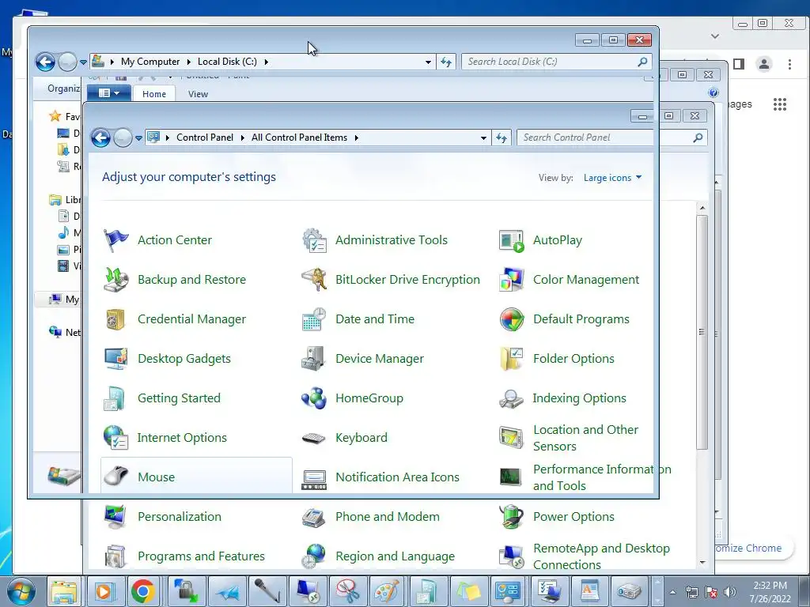
Task: Click the volume speaker tray icon
Action: coord(729,592)
